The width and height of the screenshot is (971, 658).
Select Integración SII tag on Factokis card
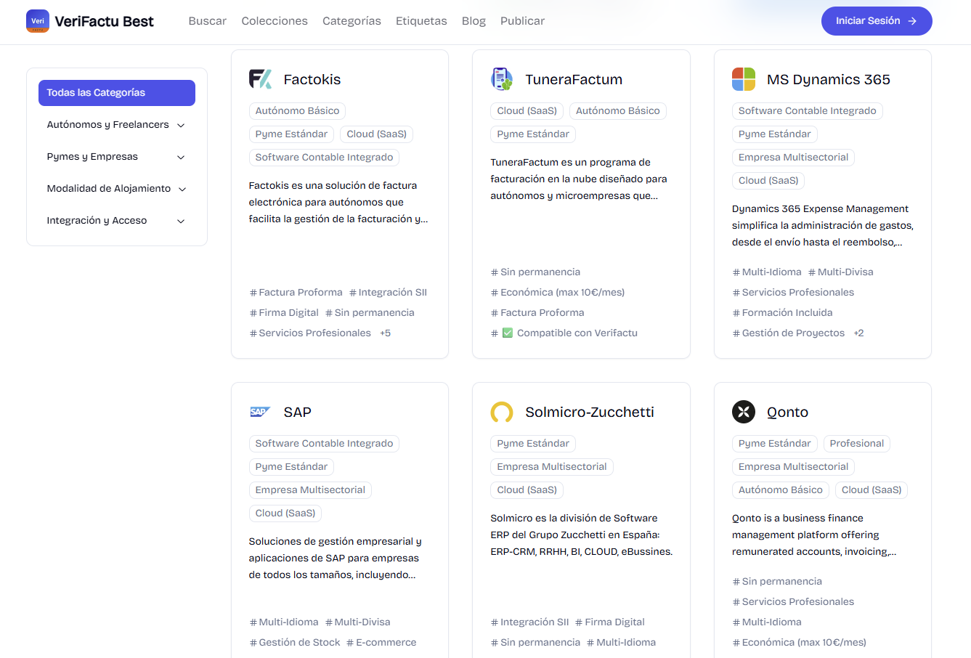pos(389,293)
